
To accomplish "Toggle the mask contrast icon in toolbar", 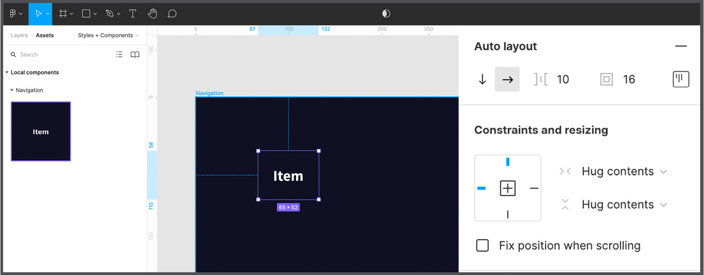I will tap(386, 14).
